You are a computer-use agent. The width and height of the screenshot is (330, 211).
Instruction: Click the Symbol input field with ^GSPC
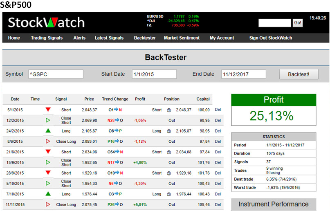click(55, 74)
